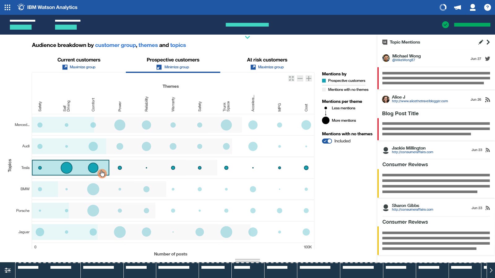
Task: Click Minimize group under Prospective customers
Action: click(x=177, y=67)
